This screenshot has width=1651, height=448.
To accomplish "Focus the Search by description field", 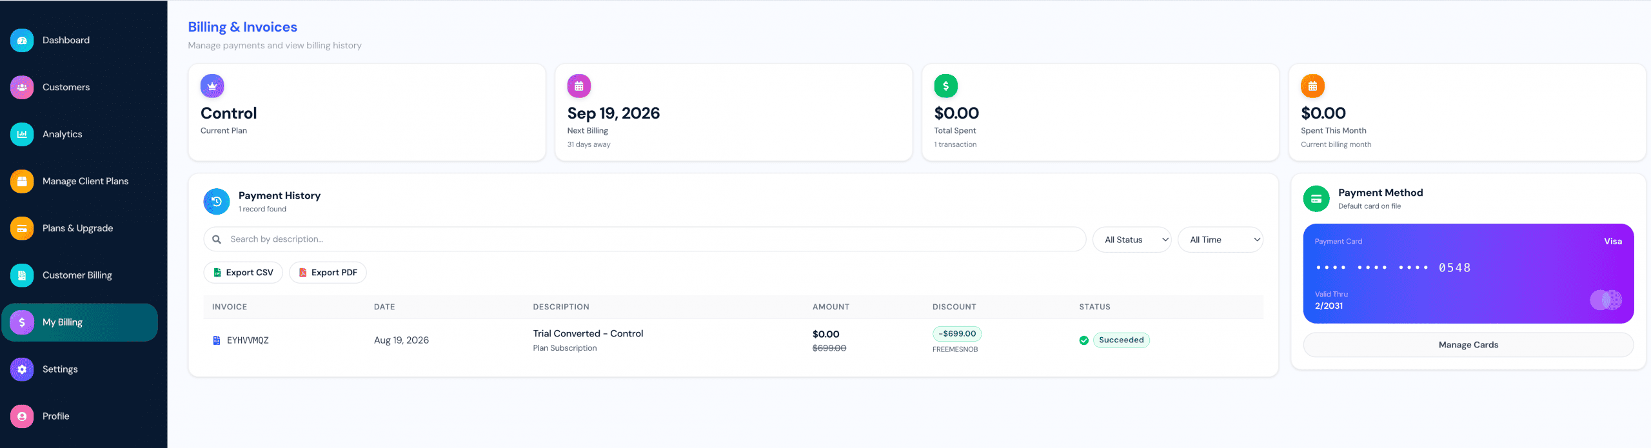I will point(645,239).
